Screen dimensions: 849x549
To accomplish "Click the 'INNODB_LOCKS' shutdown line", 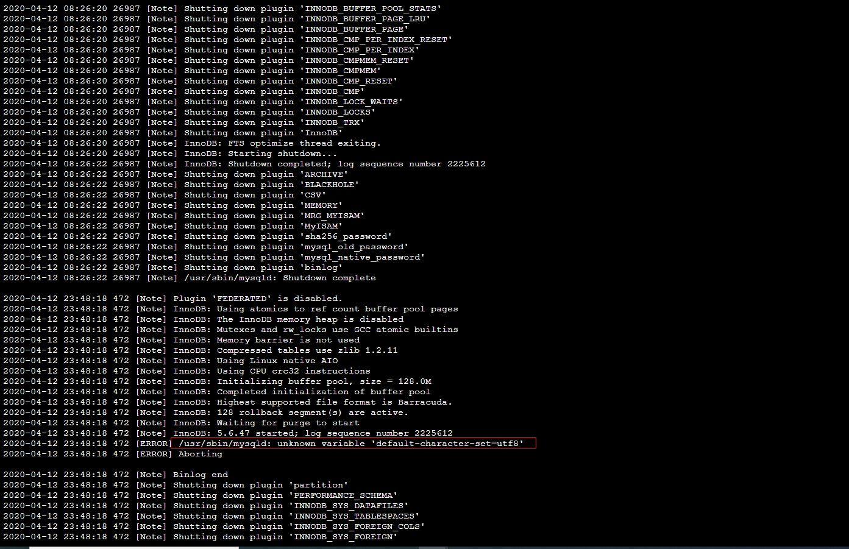I will click(x=190, y=112).
